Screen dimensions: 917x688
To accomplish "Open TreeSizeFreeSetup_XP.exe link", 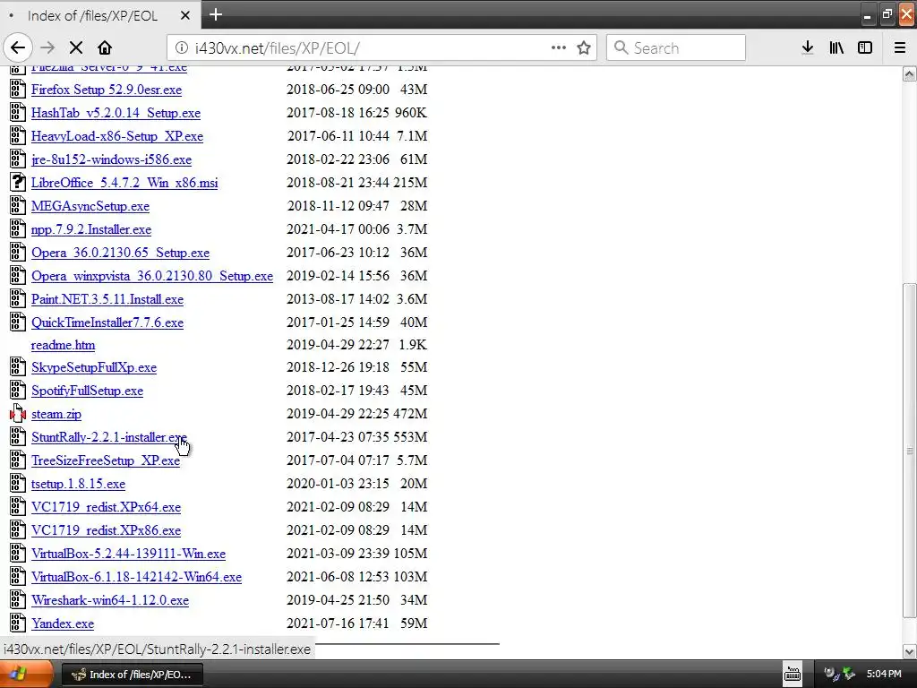I will pyautogui.click(x=106, y=460).
